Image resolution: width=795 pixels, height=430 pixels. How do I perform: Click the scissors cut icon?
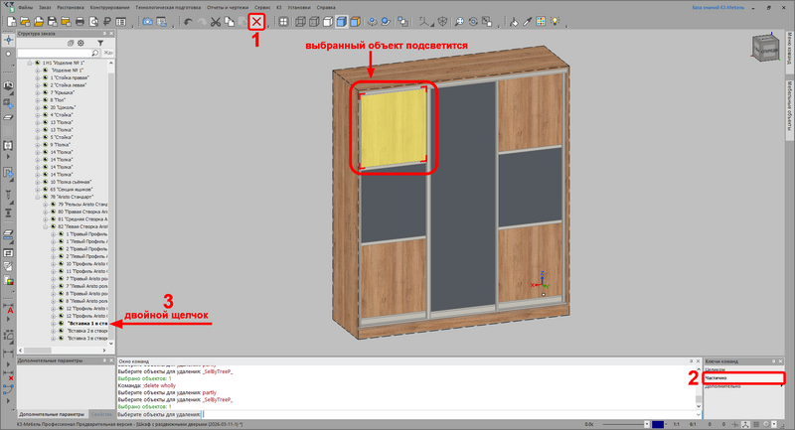(215, 22)
